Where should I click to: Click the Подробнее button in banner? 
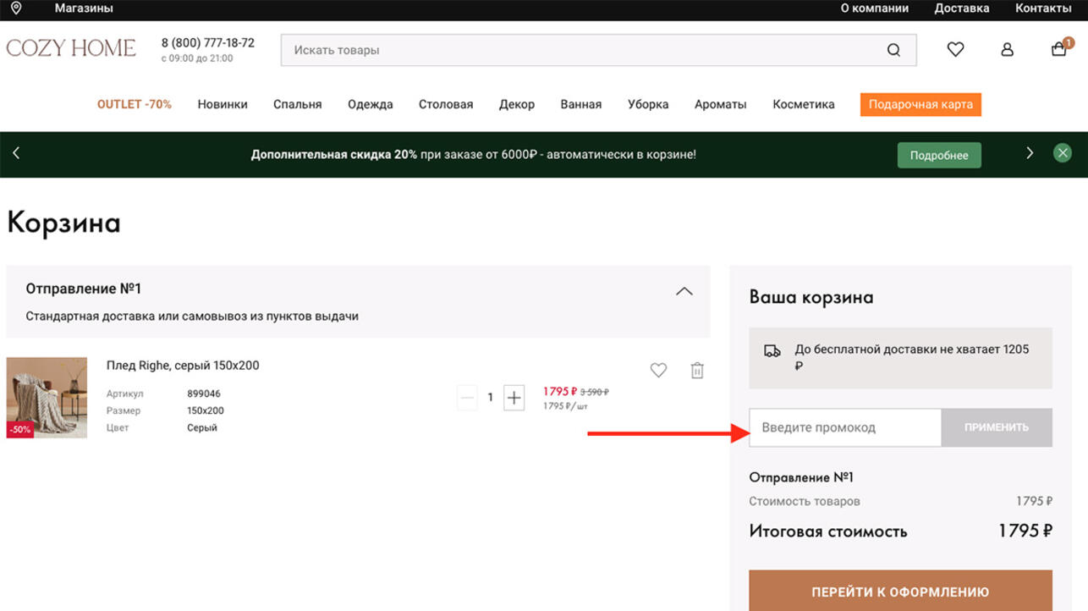click(x=939, y=156)
